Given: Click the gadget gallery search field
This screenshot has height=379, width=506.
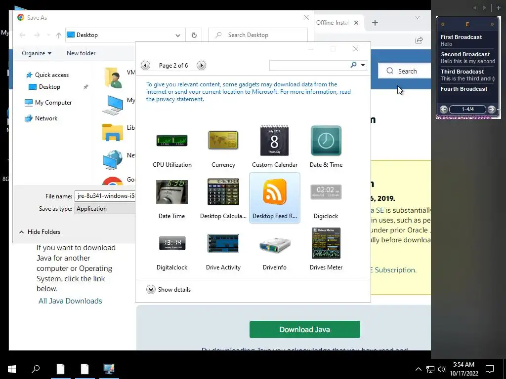Looking at the screenshot, I should [x=310, y=65].
